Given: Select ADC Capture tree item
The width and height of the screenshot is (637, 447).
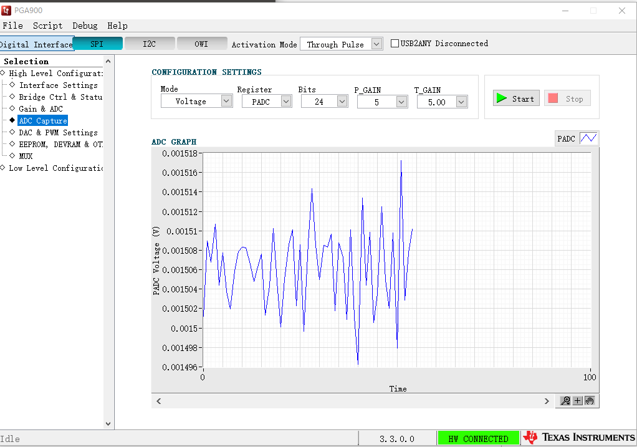Looking at the screenshot, I should tap(42, 121).
